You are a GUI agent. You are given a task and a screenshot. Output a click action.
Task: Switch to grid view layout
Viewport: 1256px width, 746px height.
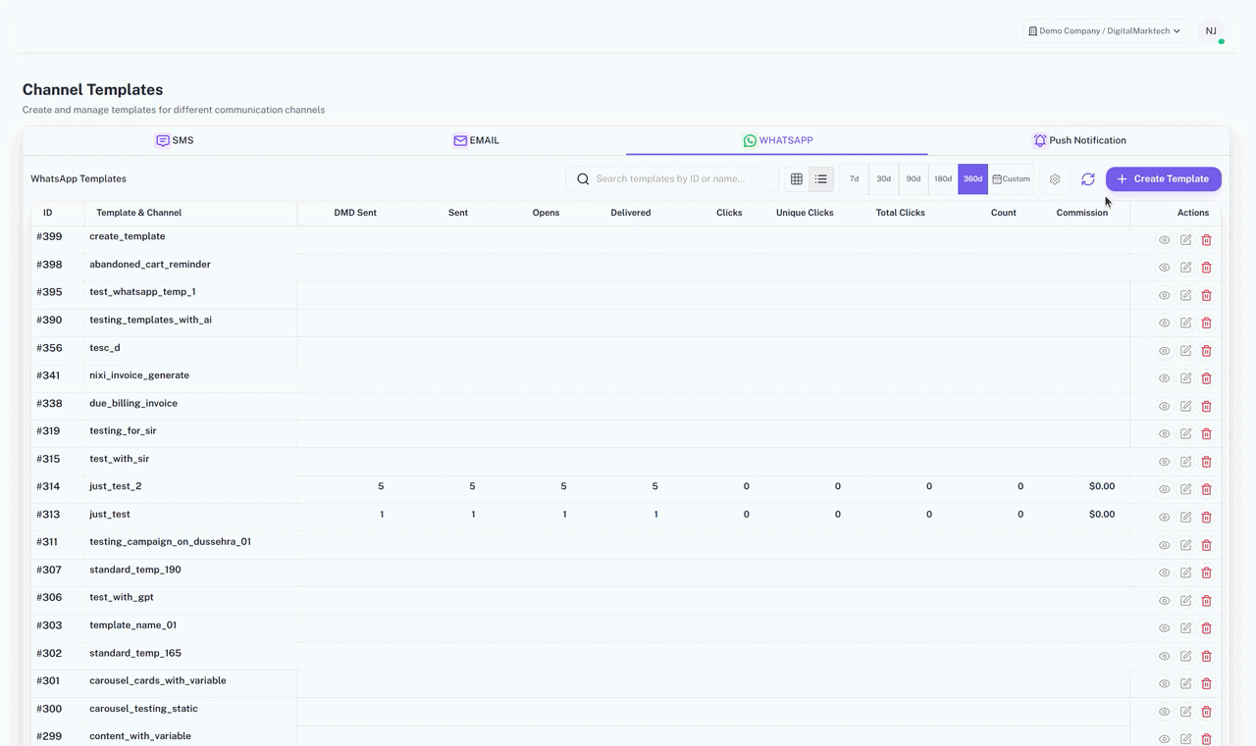[797, 179]
